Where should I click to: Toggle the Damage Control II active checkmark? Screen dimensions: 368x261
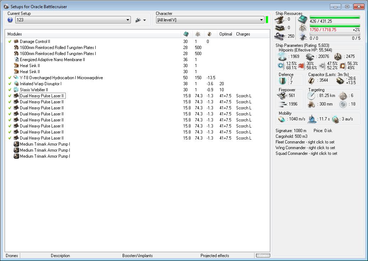pyautogui.click(x=10, y=42)
